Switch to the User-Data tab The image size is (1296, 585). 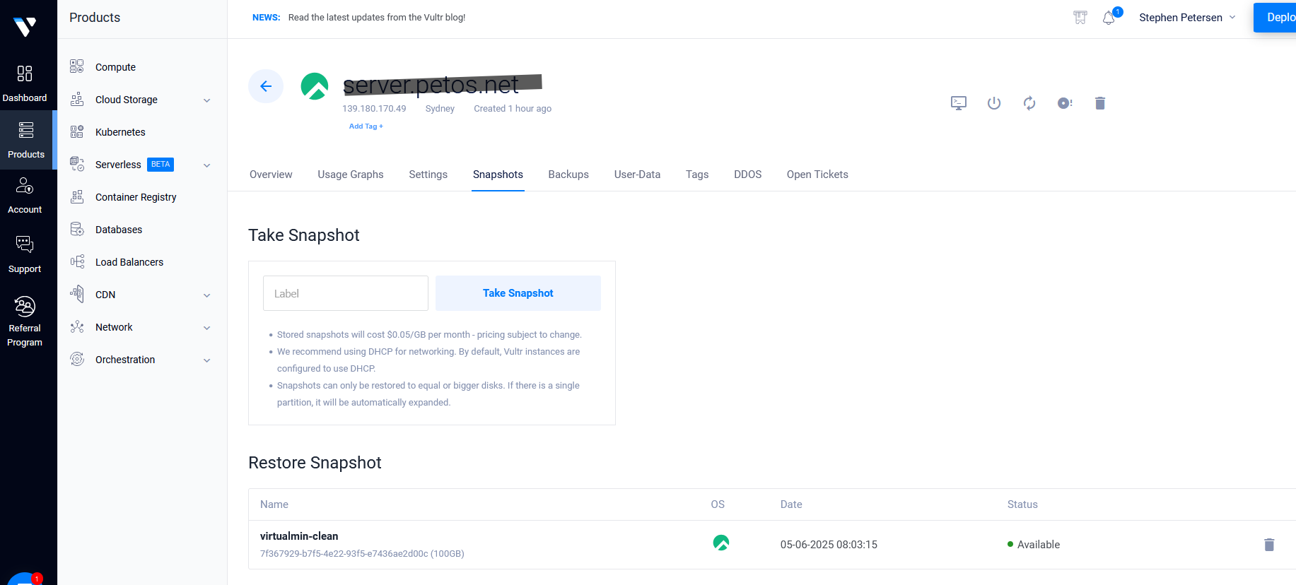click(x=637, y=175)
